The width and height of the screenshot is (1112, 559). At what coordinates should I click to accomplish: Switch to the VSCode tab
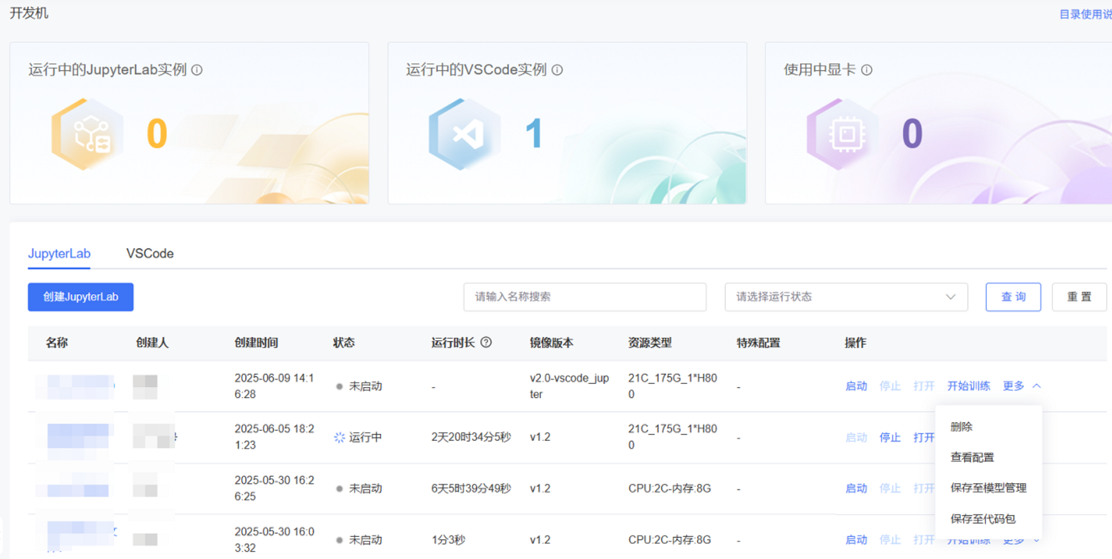coord(150,253)
